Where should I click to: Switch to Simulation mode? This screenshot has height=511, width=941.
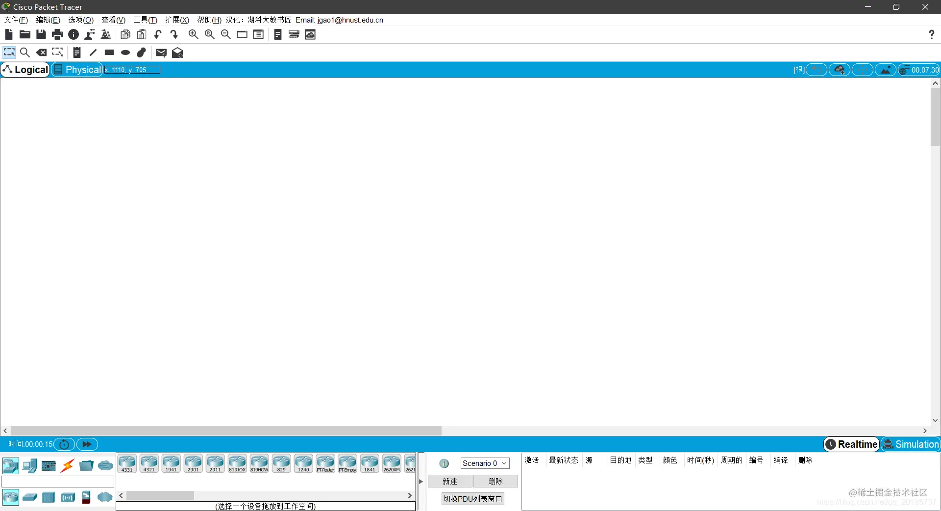pyautogui.click(x=911, y=444)
